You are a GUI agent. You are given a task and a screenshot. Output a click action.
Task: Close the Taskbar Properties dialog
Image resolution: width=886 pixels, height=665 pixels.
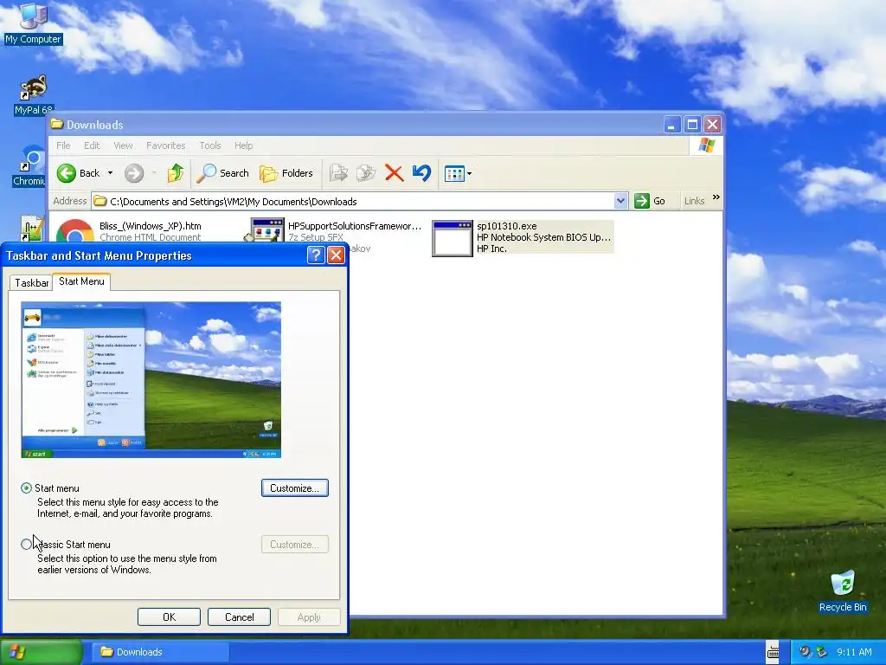[x=337, y=255]
